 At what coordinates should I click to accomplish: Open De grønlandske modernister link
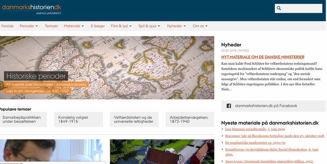pyautogui.click(x=255, y=143)
